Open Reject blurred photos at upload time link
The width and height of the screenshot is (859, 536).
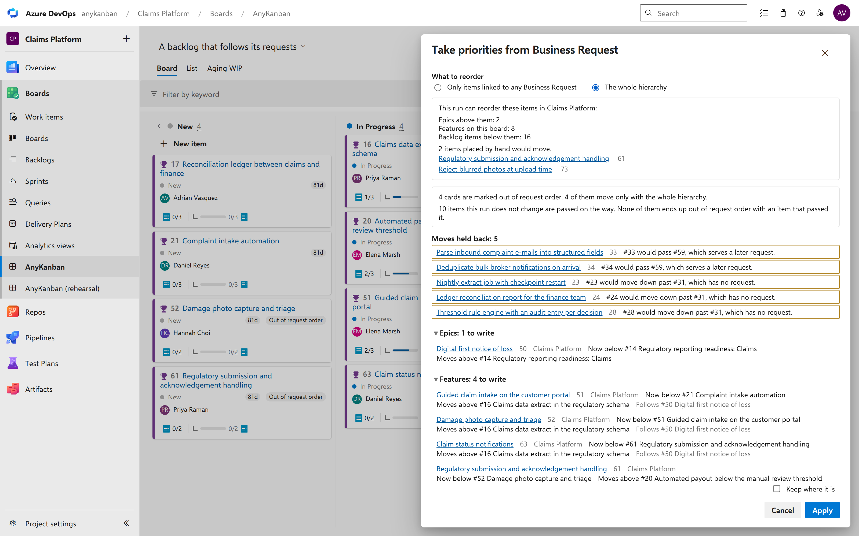[x=495, y=169]
